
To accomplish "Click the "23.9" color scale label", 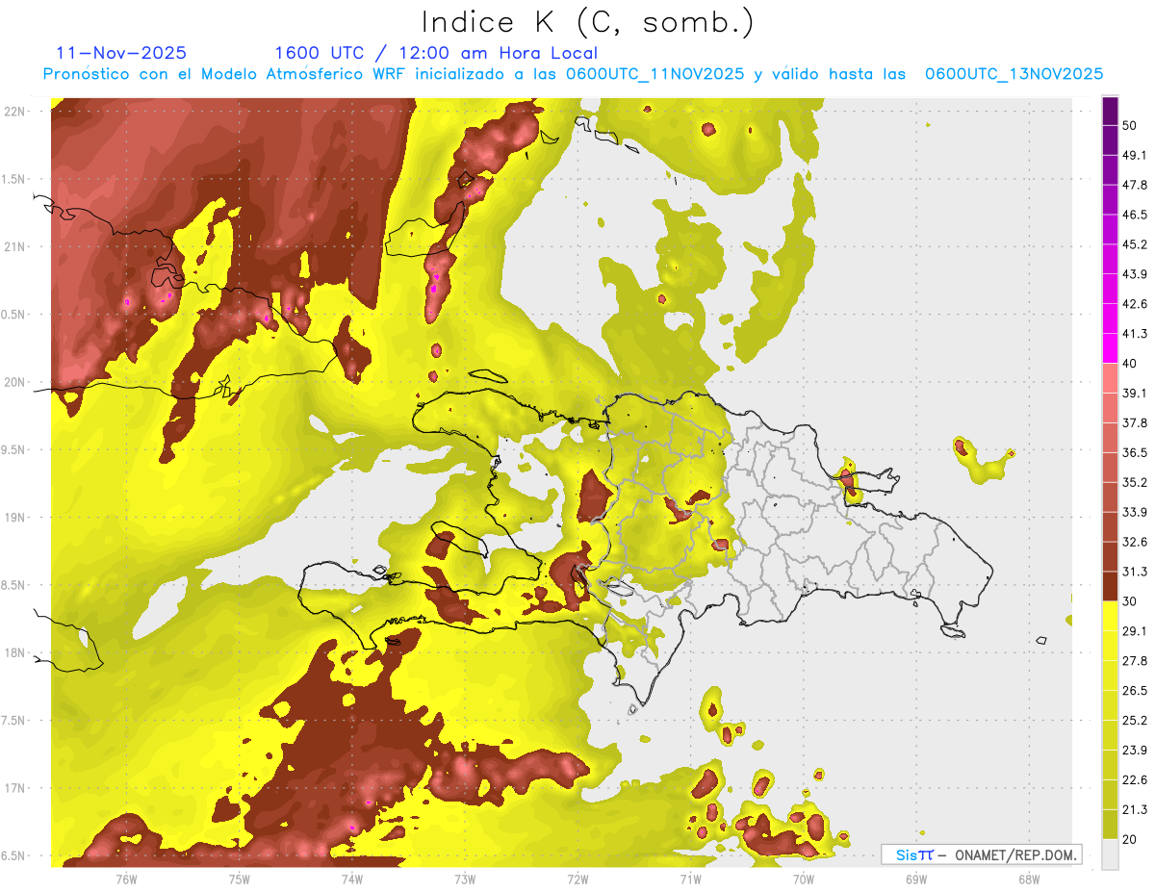I will [x=1135, y=751].
